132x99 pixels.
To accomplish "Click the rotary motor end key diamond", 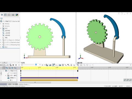I will pyautogui.click(x=78, y=78).
